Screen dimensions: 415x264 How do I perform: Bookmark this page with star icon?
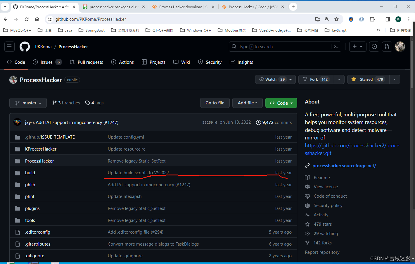[x=336, y=19]
